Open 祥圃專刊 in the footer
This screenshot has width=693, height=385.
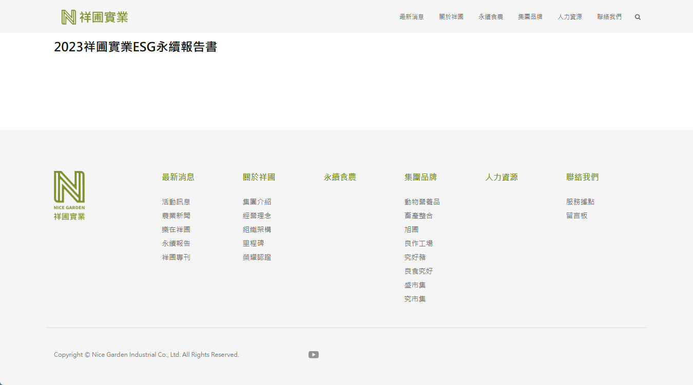pyautogui.click(x=176, y=257)
